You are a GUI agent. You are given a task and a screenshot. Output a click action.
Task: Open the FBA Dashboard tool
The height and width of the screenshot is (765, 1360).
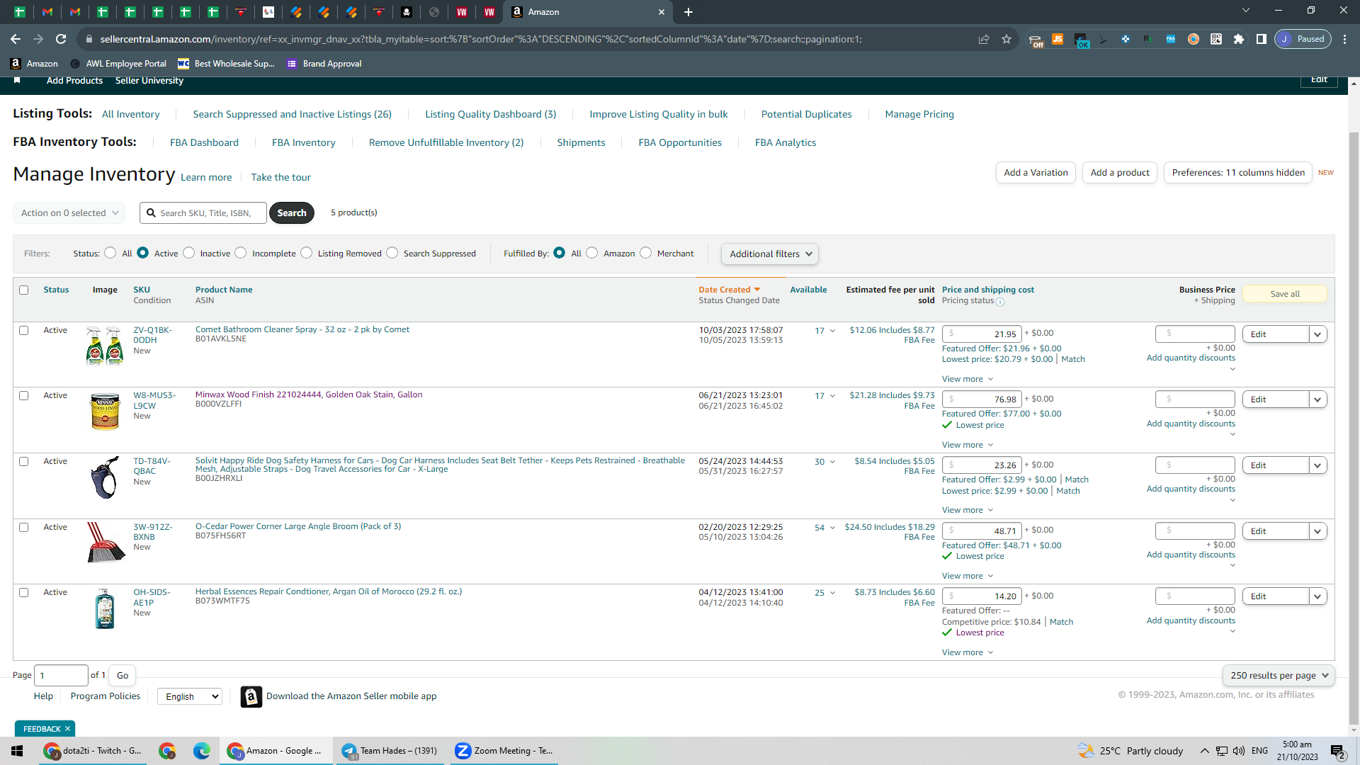tap(204, 142)
